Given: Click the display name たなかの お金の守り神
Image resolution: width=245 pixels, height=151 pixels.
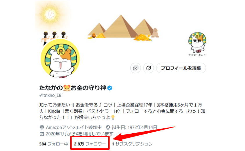Looking at the screenshot, I should pos(73,88).
